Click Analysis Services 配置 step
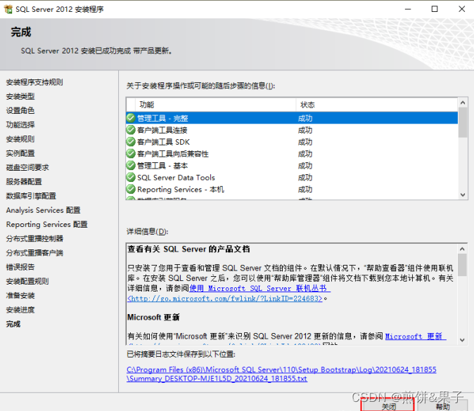Screen dimensions: 474x411 [x=43, y=210]
